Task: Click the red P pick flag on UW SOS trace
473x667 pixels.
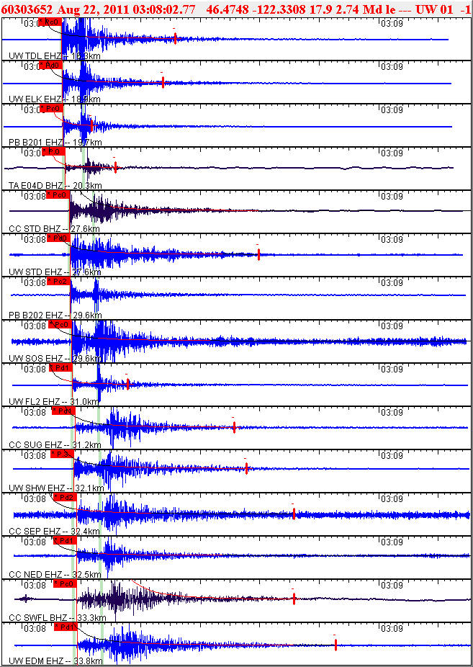Action: tap(60, 325)
